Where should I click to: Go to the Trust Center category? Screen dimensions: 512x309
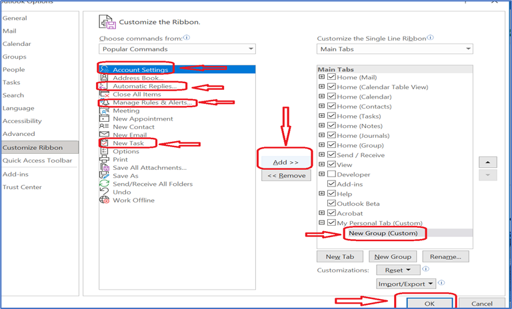pyautogui.click(x=22, y=187)
